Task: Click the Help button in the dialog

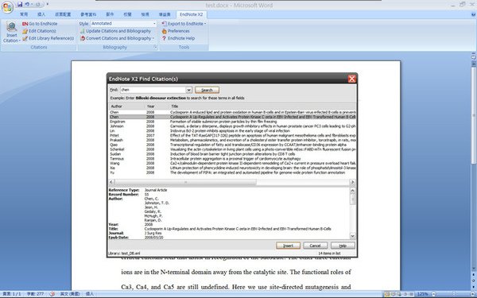Action: 343,246
